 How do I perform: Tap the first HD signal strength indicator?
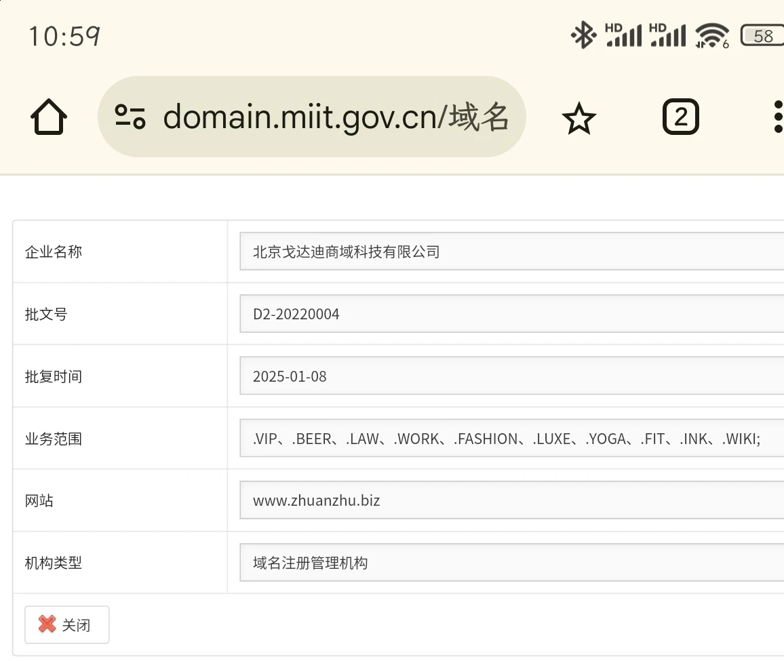click(x=623, y=35)
